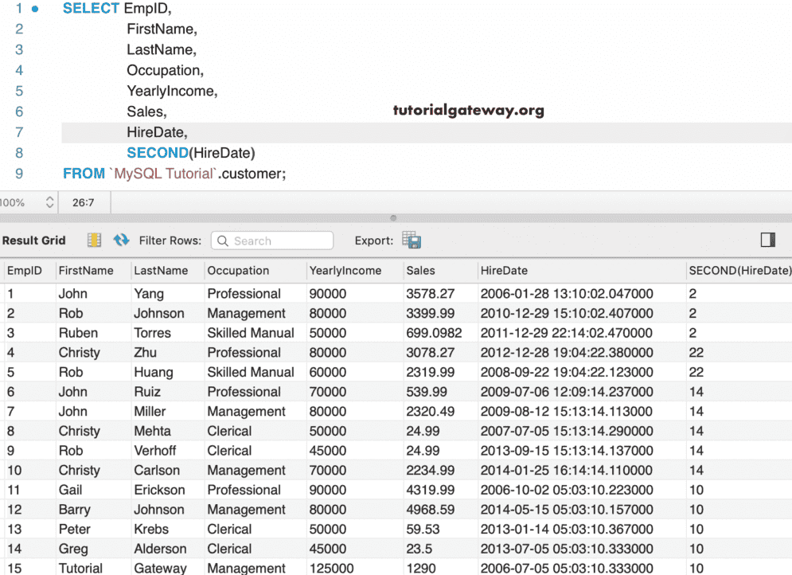Sort by EmpID column header

pyautogui.click(x=24, y=270)
